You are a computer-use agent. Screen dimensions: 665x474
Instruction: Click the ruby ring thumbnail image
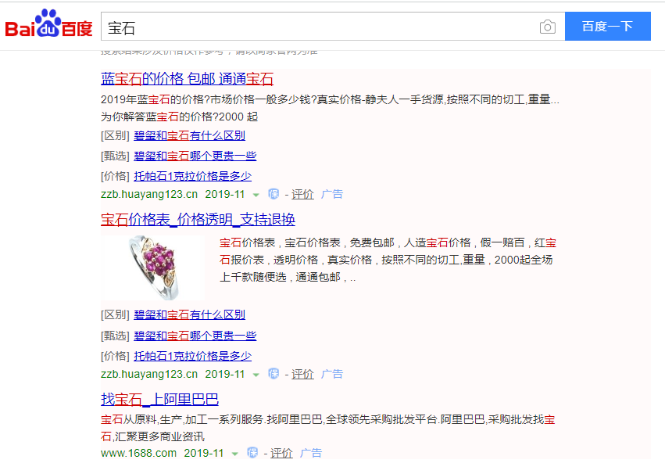point(152,268)
